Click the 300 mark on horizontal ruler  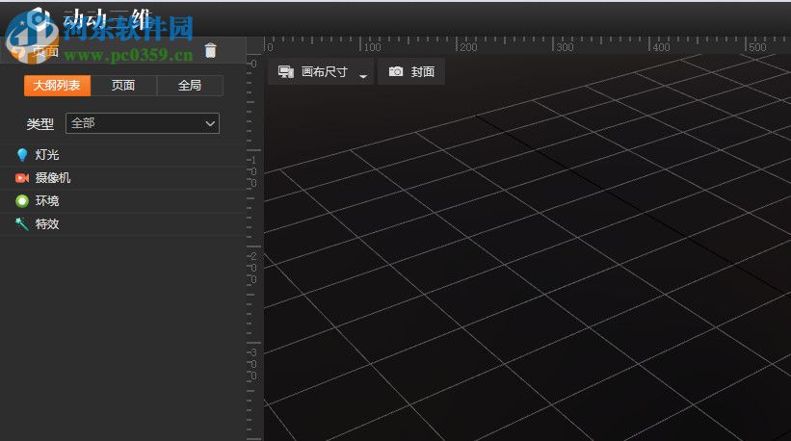[565, 47]
